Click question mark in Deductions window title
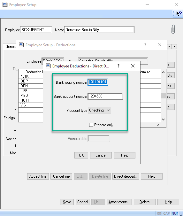183x216 pixels. tap(145, 45)
